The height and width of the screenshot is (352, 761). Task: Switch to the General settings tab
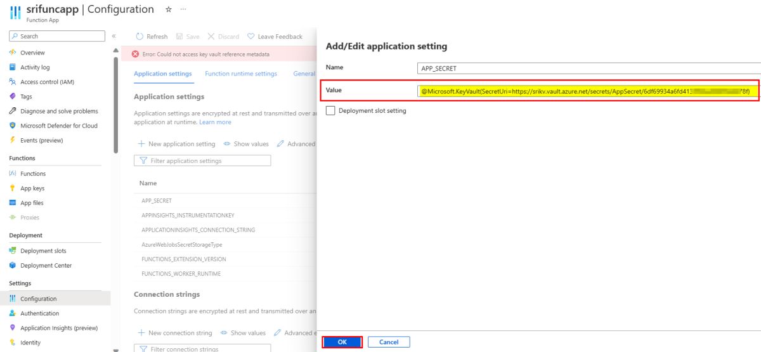(x=304, y=74)
